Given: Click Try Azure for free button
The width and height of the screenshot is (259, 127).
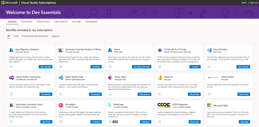Looking at the screenshot, I should pyautogui.click(x=142, y=67).
